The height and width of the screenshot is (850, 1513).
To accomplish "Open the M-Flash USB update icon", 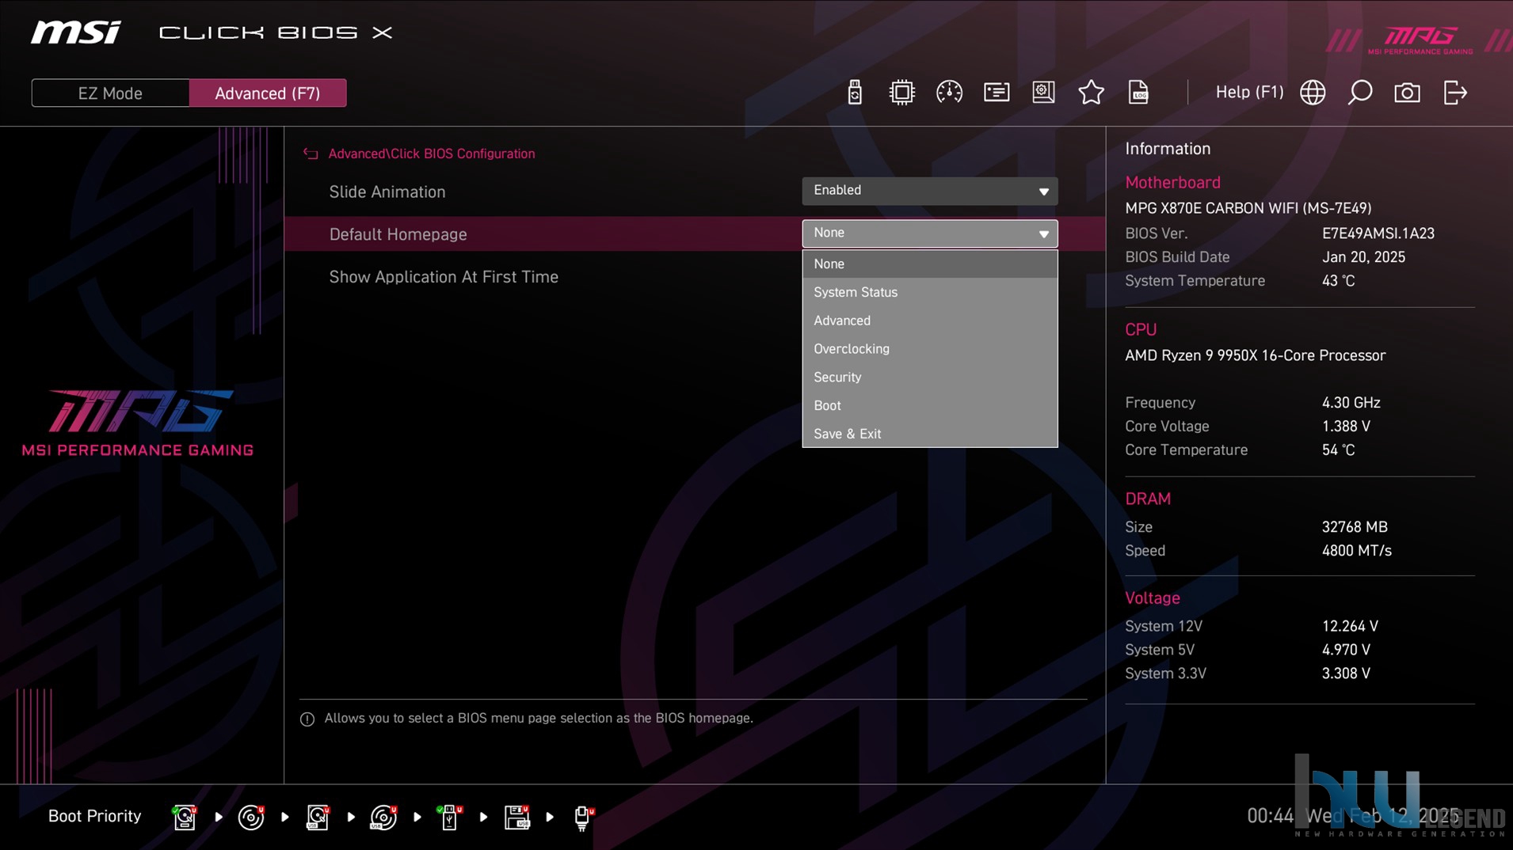I will tap(855, 93).
